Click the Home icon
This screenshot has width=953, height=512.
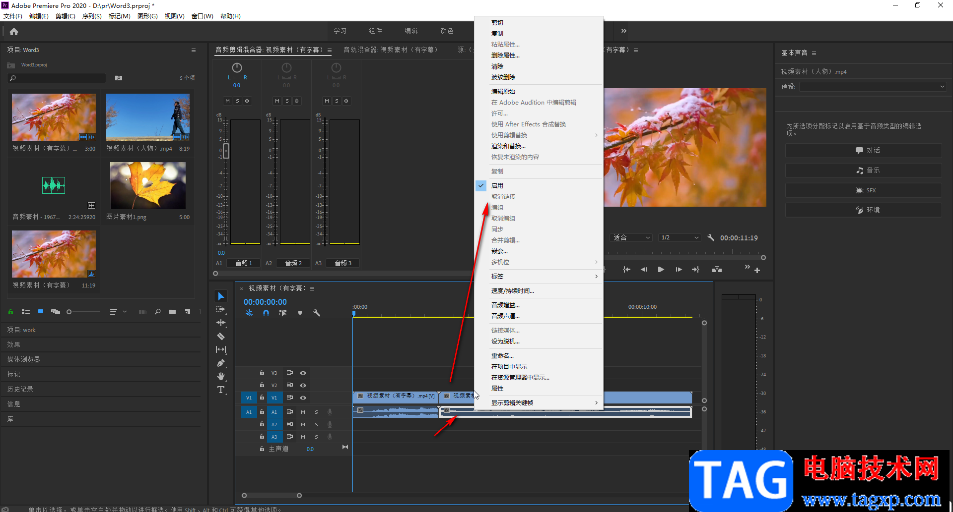click(14, 32)
